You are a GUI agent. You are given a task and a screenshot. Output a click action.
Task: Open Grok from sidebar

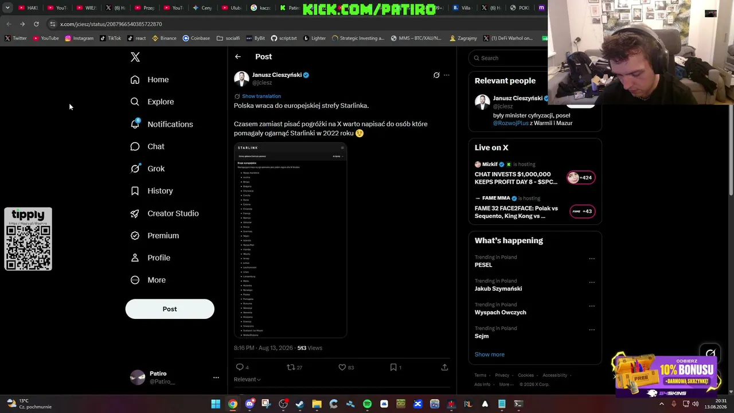147,169
